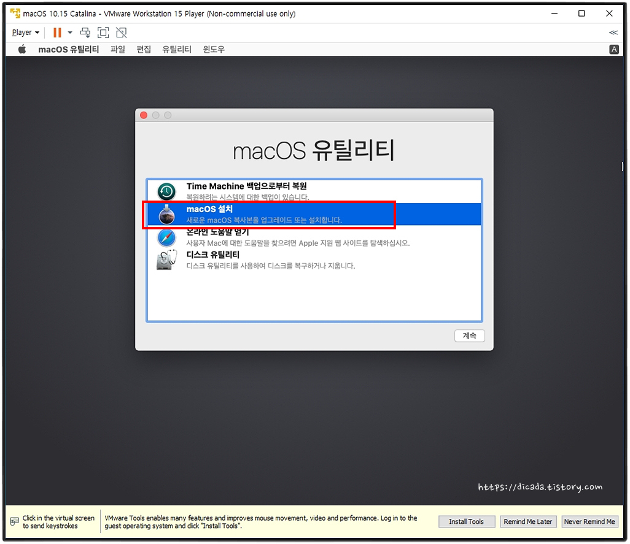630x544 pixels.
Task: Pause the virtual machine
Action: click(x=58, y=33)
